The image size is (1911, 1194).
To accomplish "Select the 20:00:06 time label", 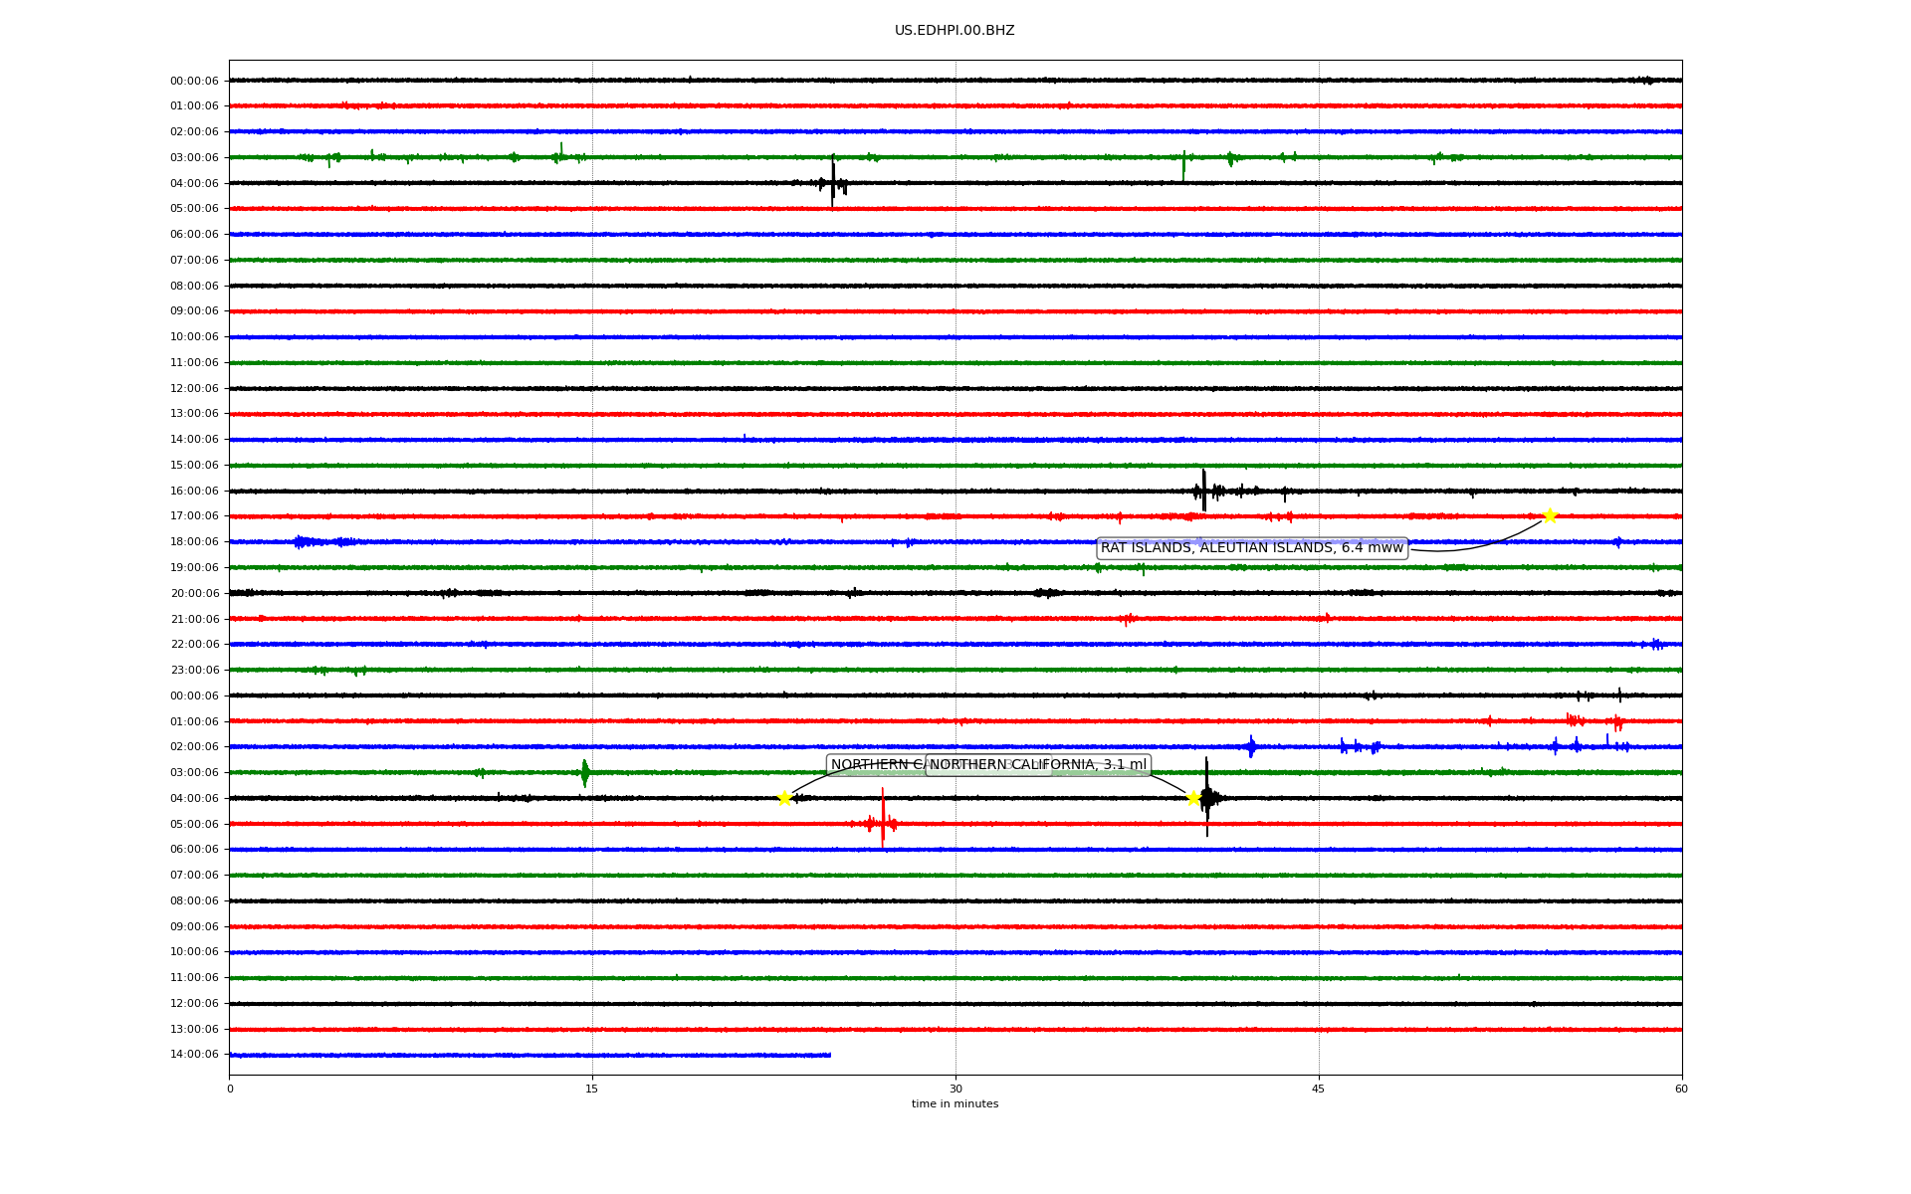I will click(194, 593).
